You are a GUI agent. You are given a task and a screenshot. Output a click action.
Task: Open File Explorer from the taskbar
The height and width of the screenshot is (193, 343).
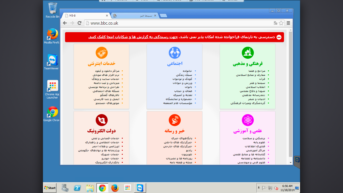tap(90, 188)
